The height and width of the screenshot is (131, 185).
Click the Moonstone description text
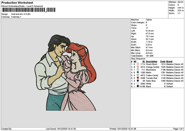click(x=151, y=70)
